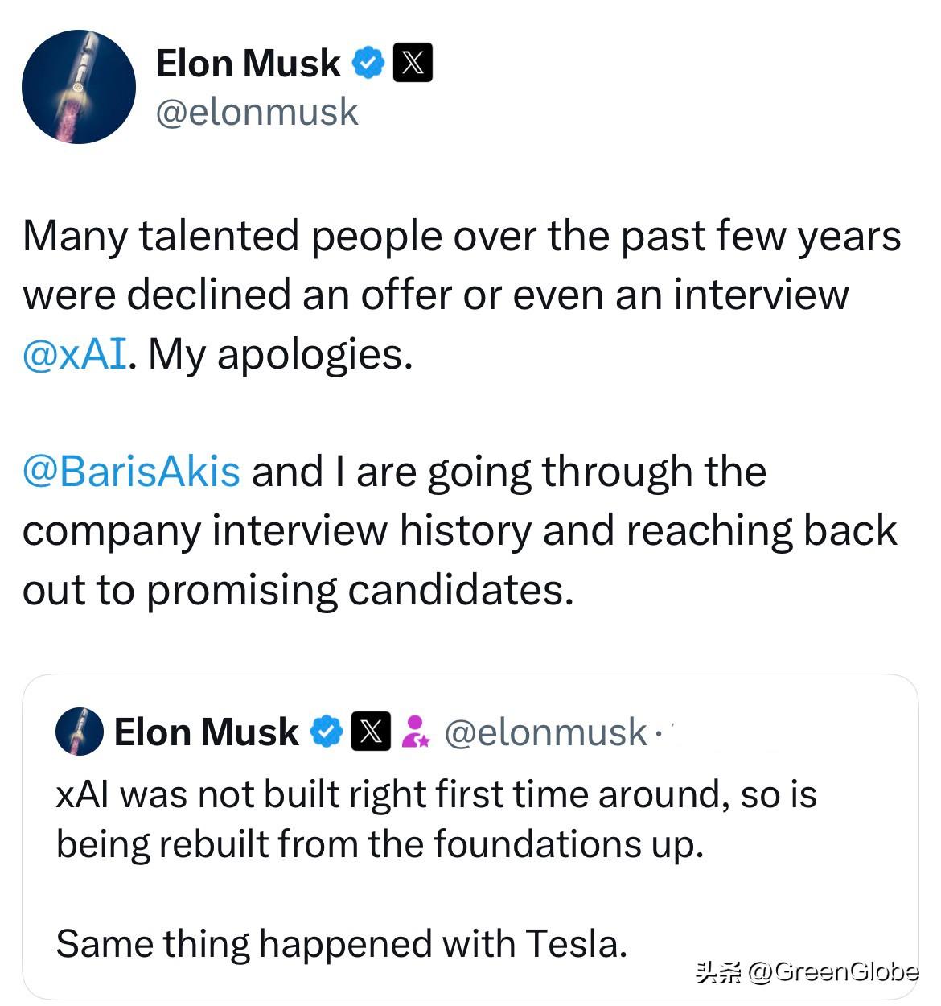This screenshot has width=941, height=1006.
Task: Open the quoted tweet about xAI being rebuilt
Action: coord(436,819)
